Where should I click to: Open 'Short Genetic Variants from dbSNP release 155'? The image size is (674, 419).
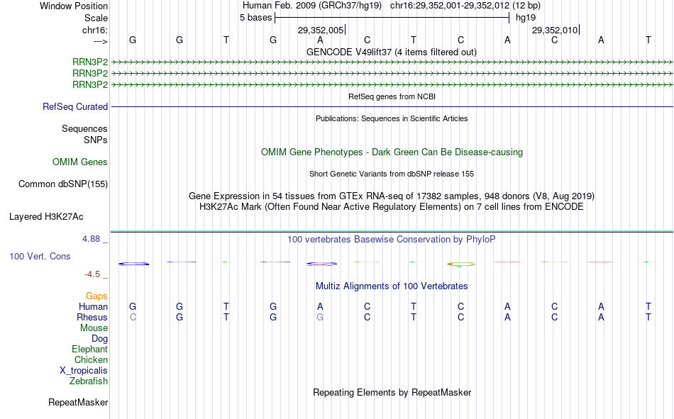(392, 174)
